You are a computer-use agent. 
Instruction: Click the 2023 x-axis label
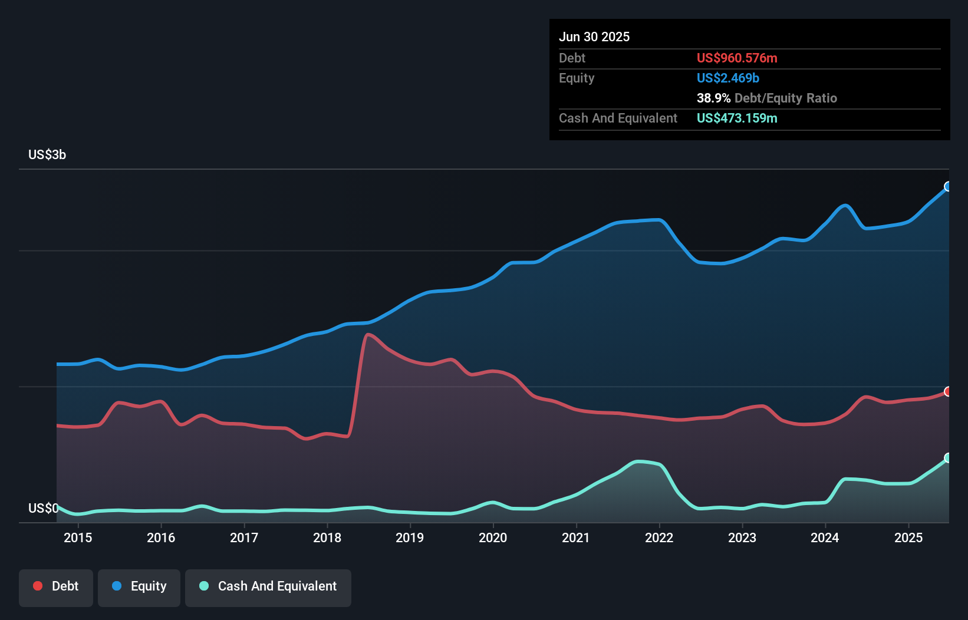pos(742,537)
